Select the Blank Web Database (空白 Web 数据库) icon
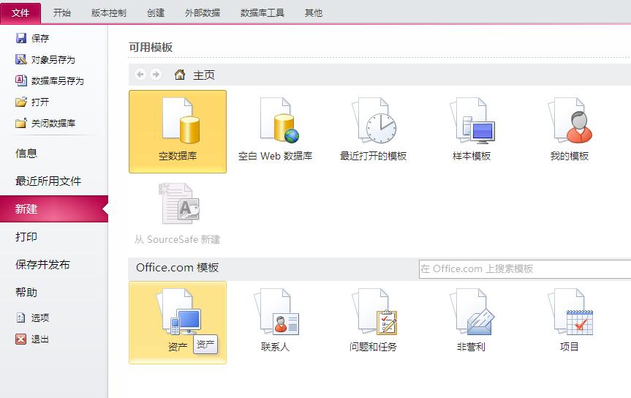The height and width of the screenshot is (398, 631). click(x=279, y=121)
